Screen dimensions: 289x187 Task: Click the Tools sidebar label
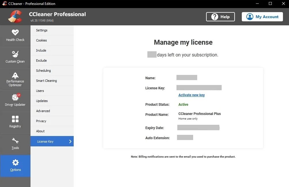pos(15,148)
